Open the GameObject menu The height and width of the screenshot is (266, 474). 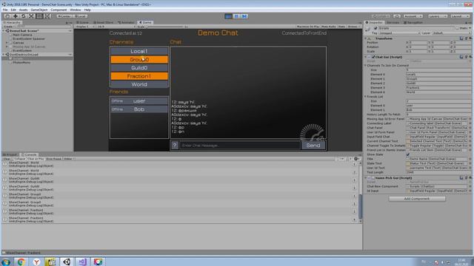click(x=39, y=10)
